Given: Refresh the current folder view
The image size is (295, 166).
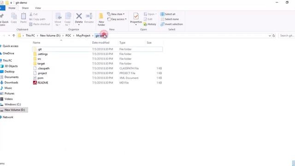Looking at the screenshot, I should click(x=274, y=36).
